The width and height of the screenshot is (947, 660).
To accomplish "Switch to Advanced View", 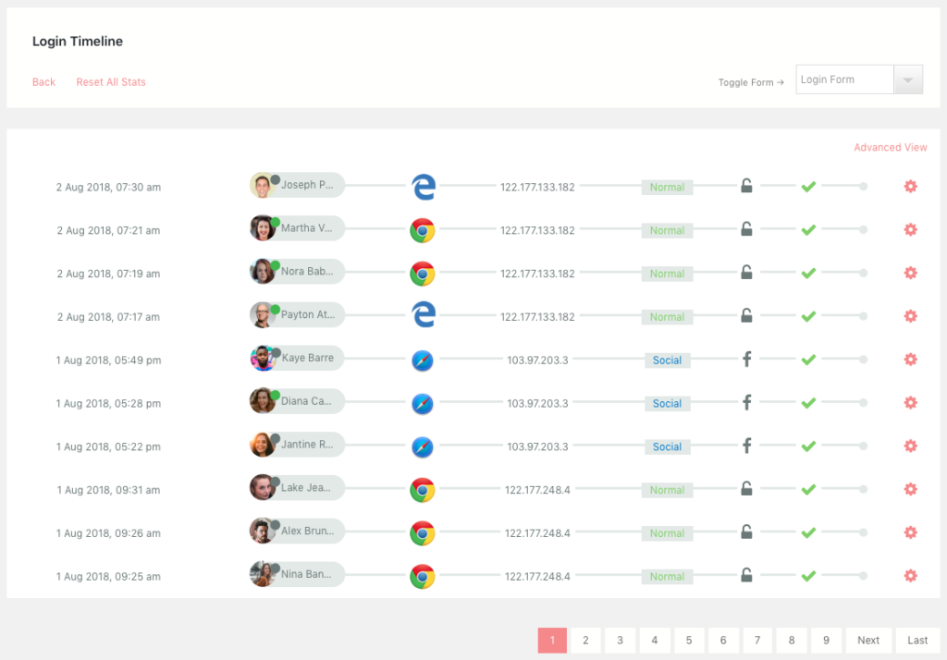I will 890,148.
